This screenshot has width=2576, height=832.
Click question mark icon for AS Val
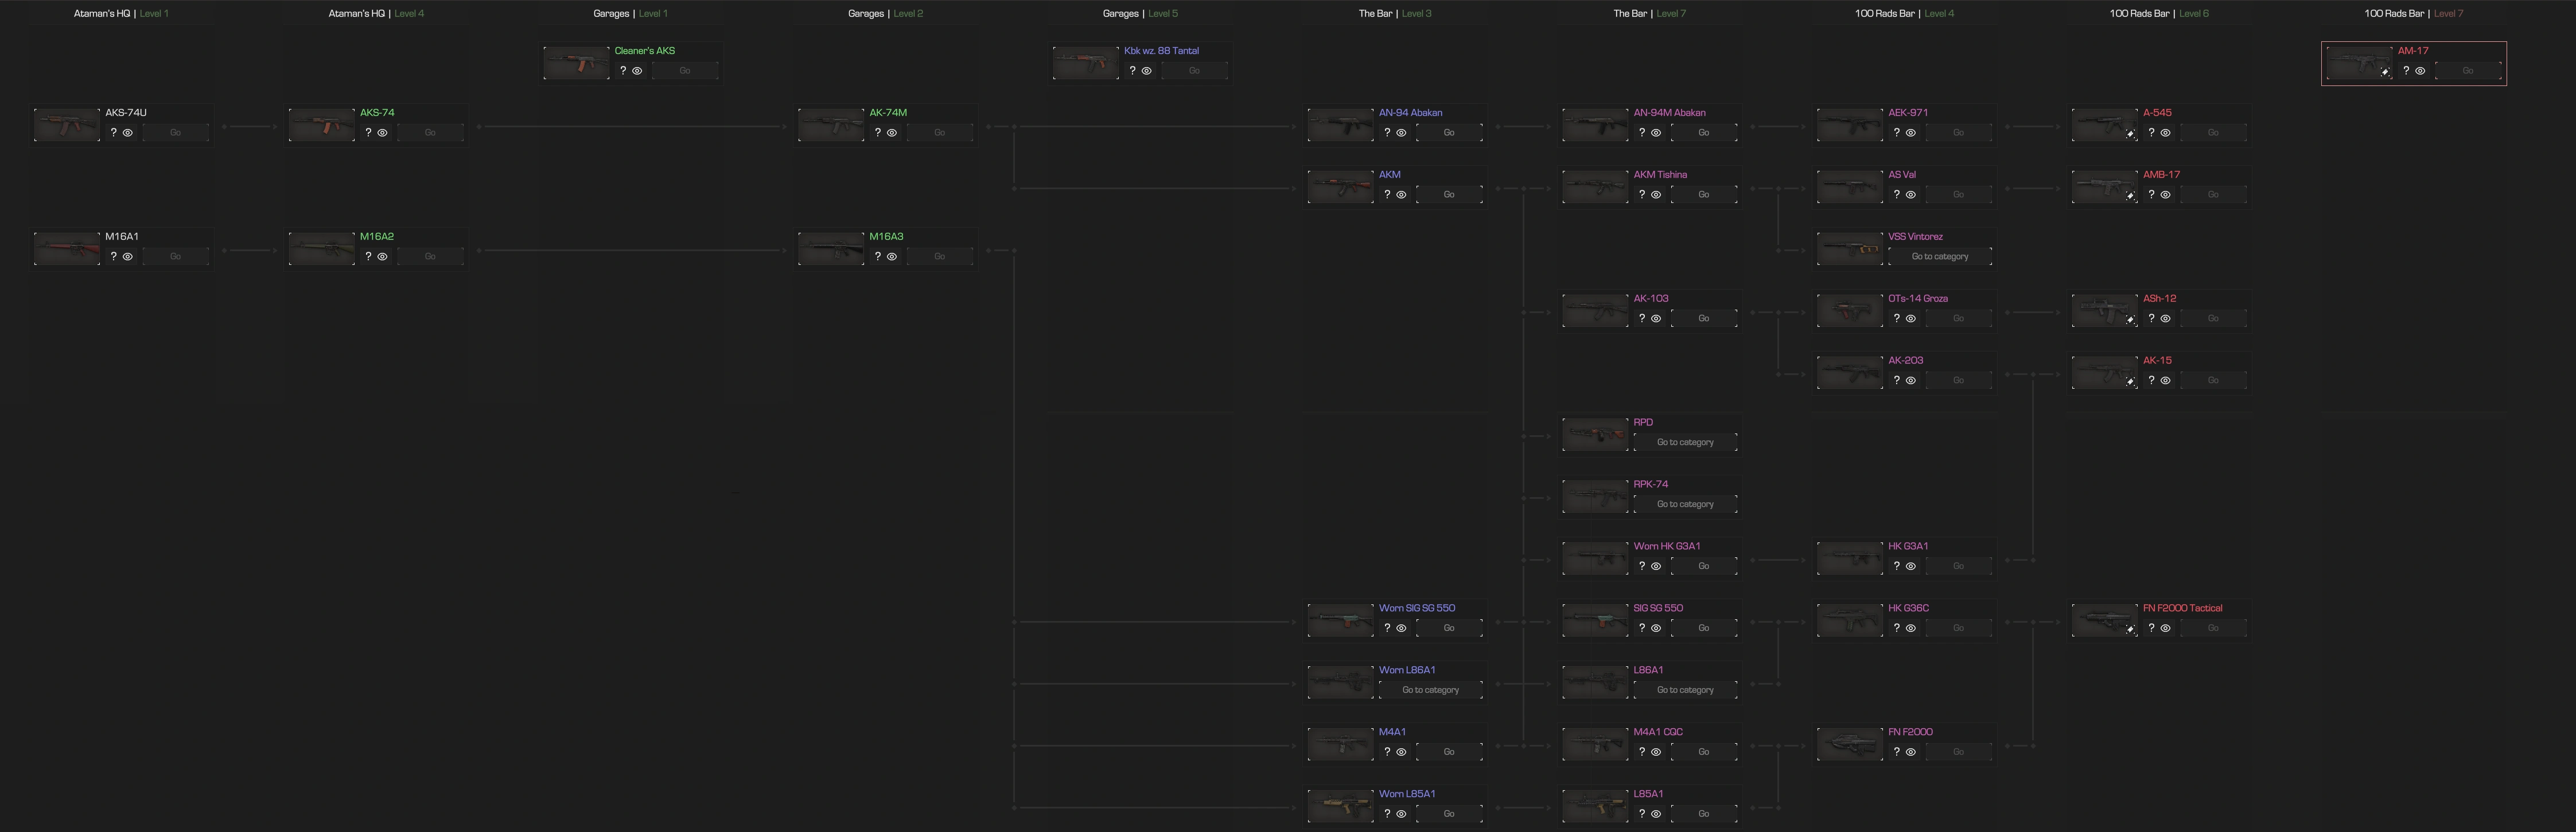(1896, 195)
